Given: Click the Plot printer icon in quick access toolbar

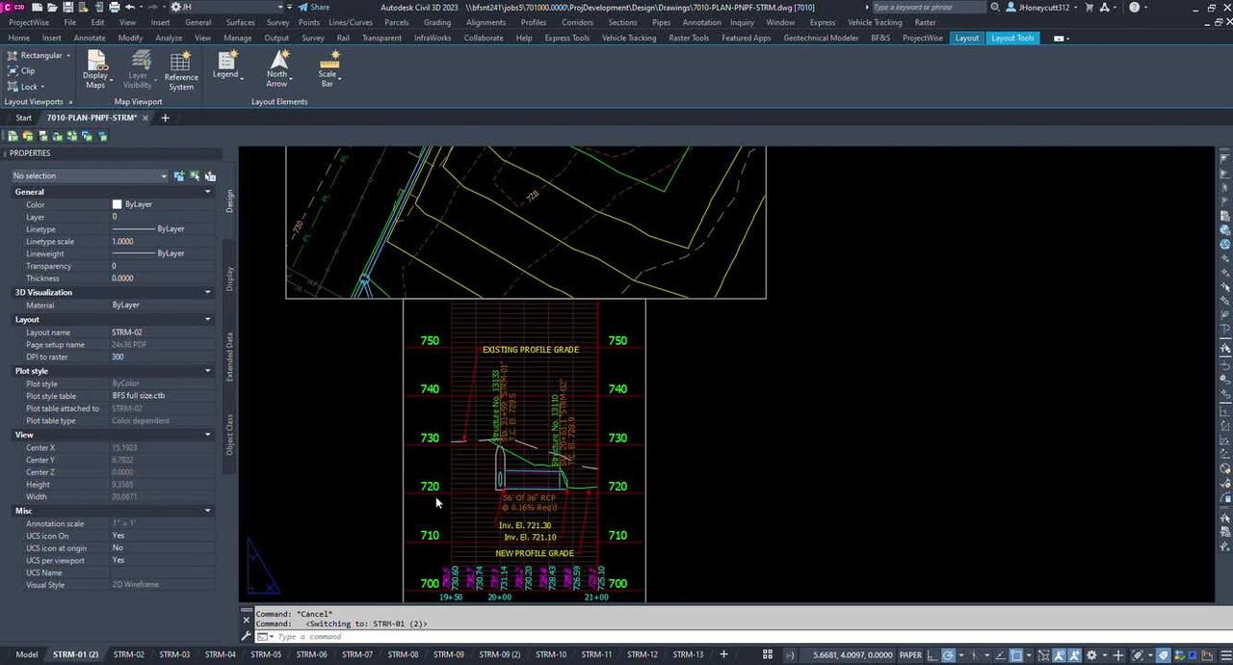Looking at the screenshot, I should [115, 7].
